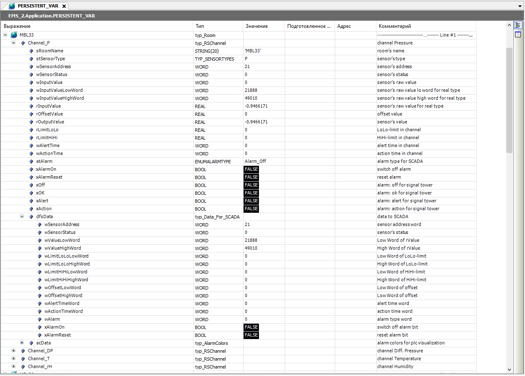Select the rOutputValue row

point(239,122)
